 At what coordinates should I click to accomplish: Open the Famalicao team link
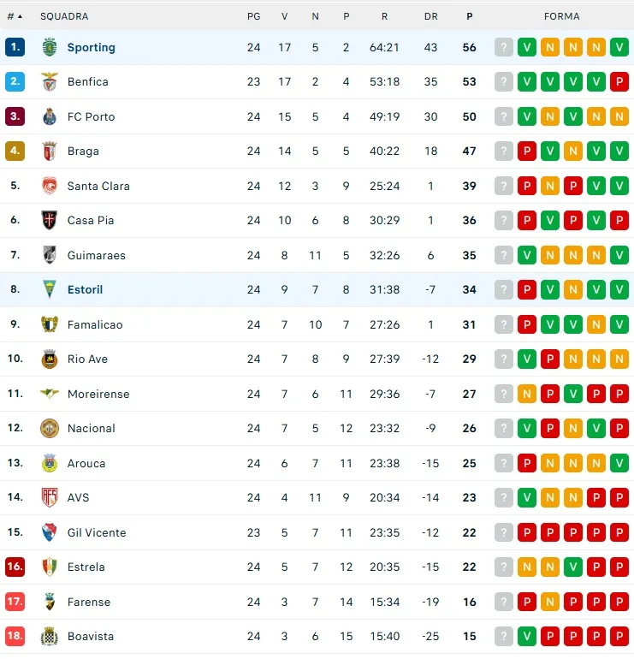(x=95, y=324)
